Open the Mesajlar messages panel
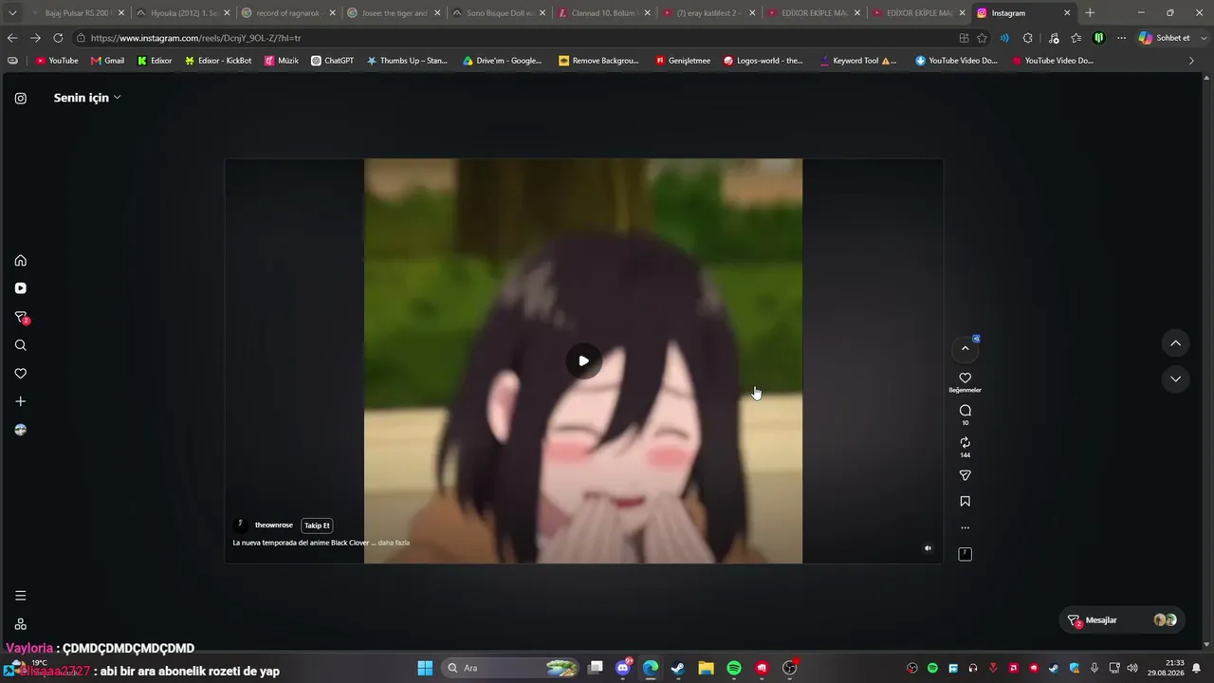This screenshot has width=1214, height=683. tap(1122, 620)
